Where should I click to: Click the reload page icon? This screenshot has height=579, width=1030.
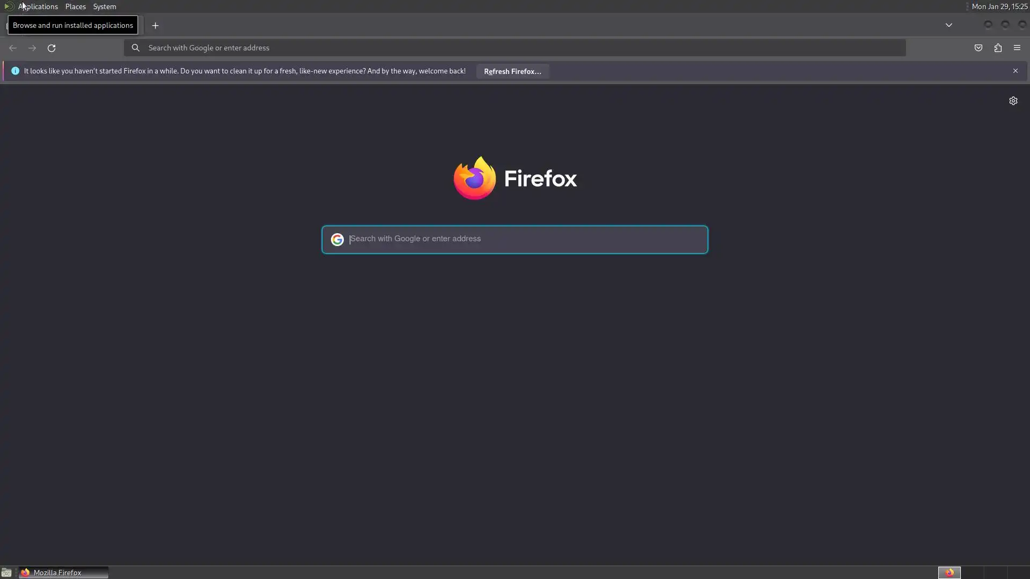point(51,48)
